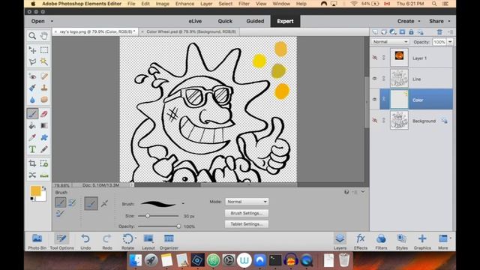Select the Paint Bucket tool

coord(32,125)
